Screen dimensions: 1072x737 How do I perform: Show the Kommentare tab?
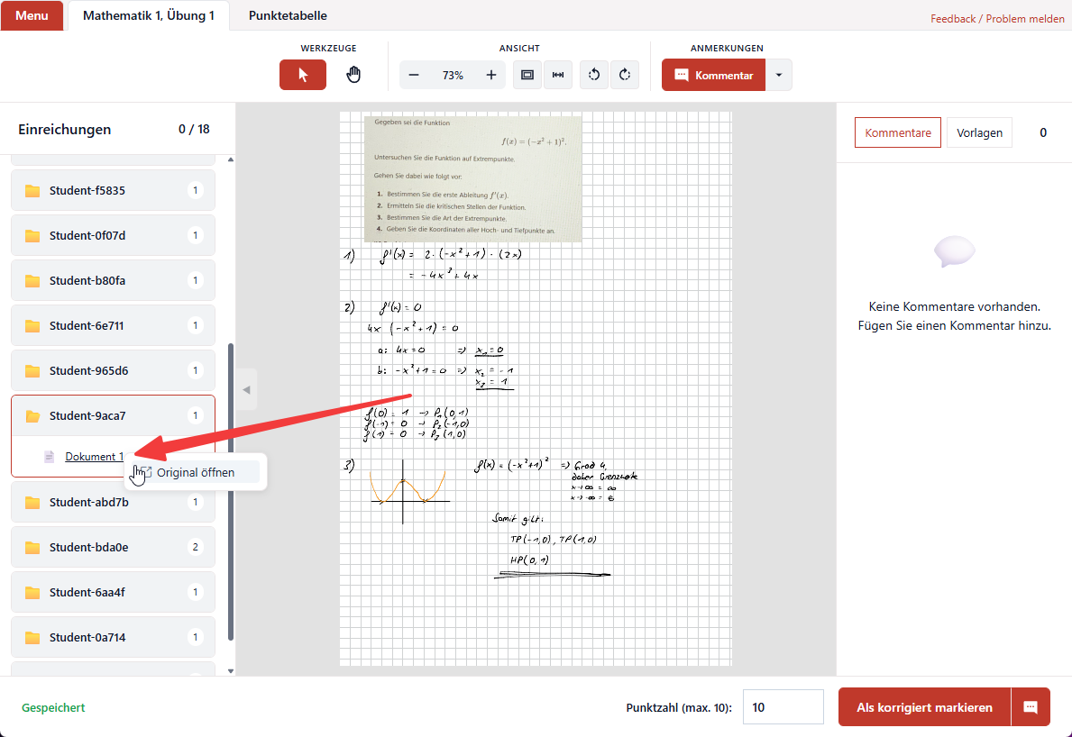click(x=898, y=132)
